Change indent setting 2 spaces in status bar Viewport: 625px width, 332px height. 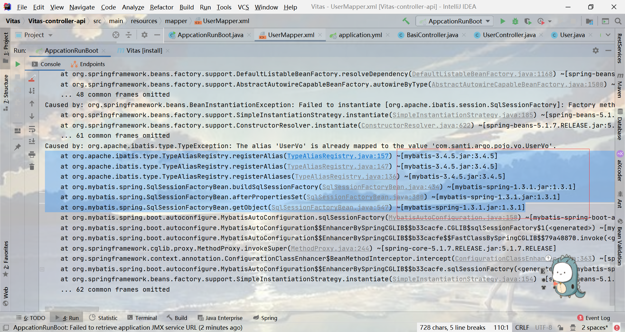595,327
